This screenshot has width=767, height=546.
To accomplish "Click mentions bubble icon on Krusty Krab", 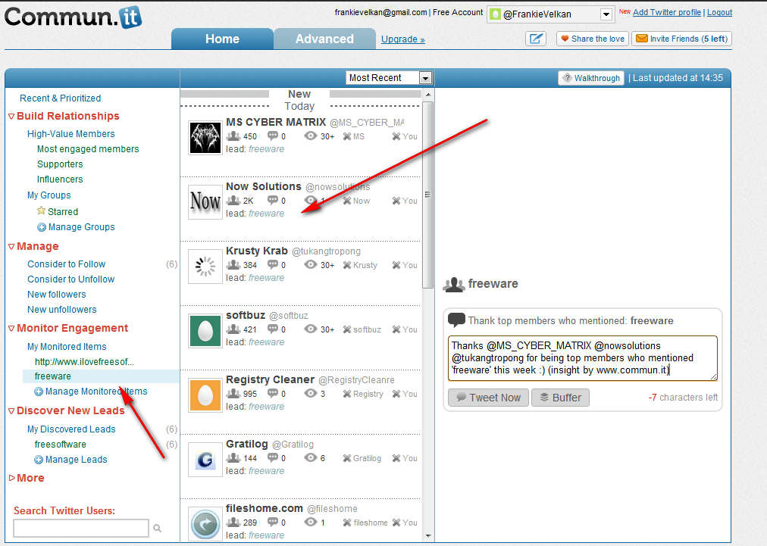I will pyautogui.click(x=272, y=264).
